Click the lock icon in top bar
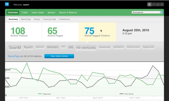This screenshot has width=169, height=101. coord(162,4)
